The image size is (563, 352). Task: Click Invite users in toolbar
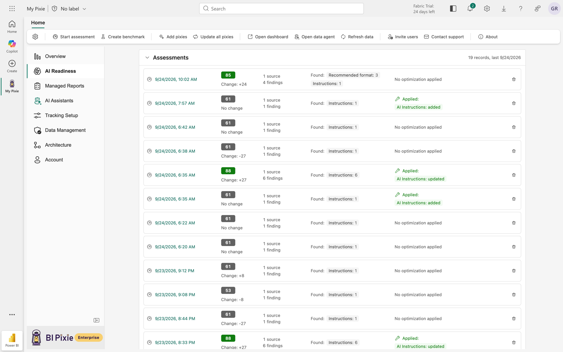tap(403, 37)
